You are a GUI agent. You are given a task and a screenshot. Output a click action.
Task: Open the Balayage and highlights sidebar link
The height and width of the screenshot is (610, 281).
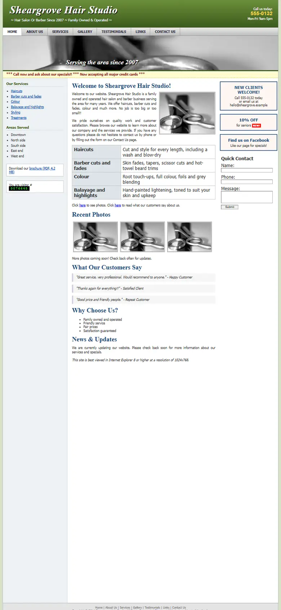pos(27,107)
